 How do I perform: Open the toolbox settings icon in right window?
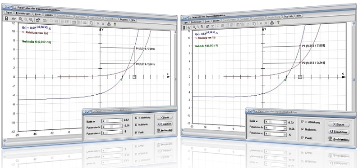(x=207, y=27)
